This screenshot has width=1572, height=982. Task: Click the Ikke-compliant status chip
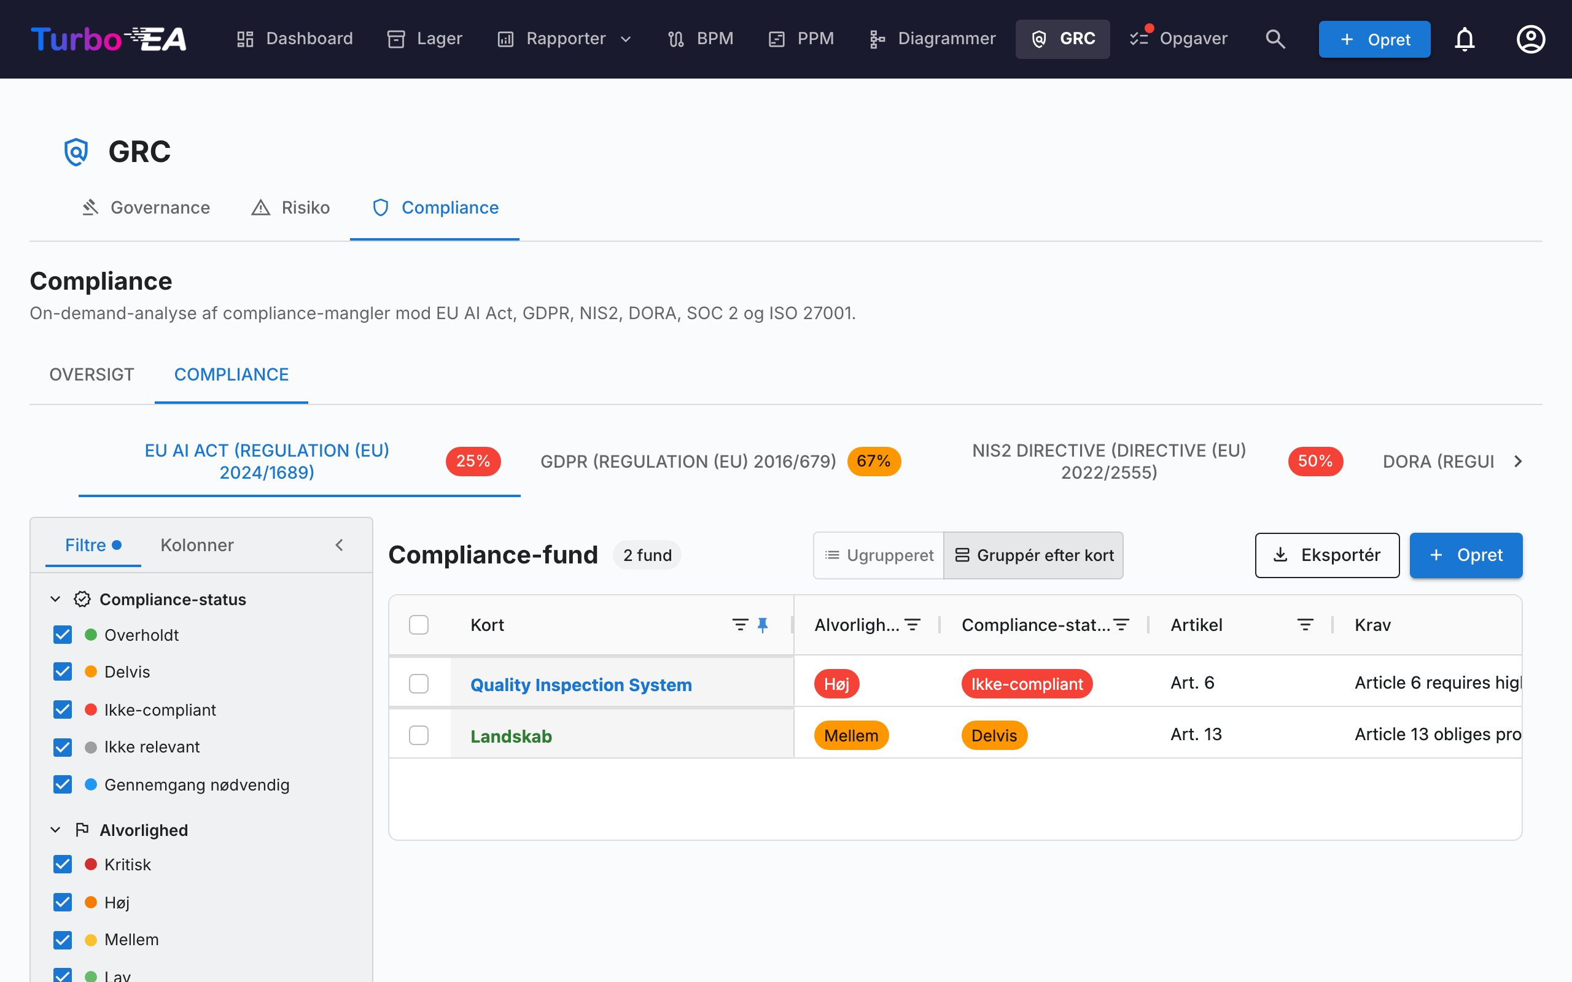tap(1027, 684)
